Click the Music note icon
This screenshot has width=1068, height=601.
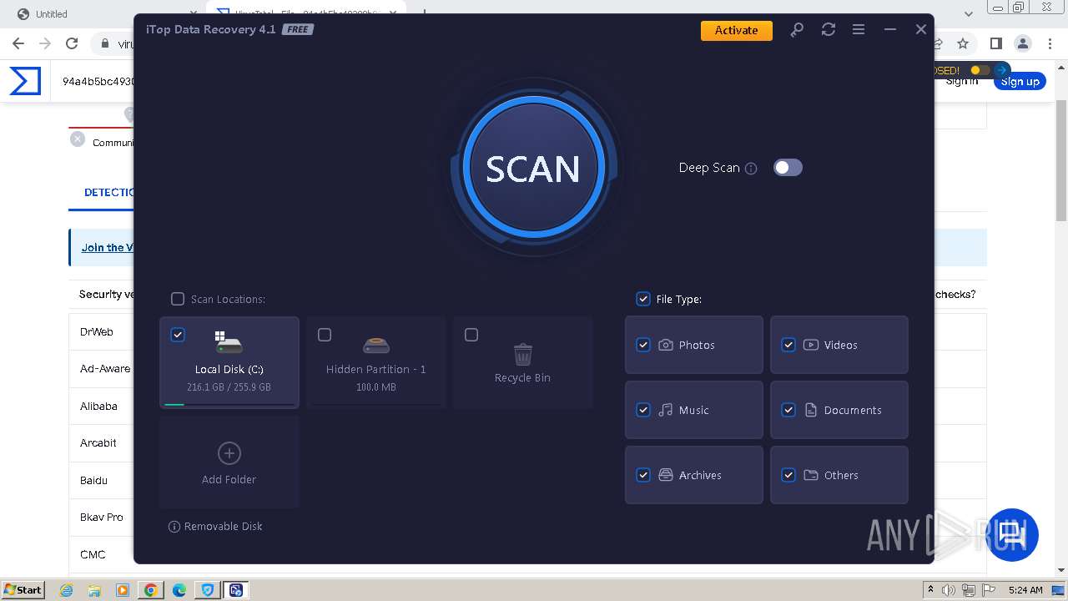(666, 410)
